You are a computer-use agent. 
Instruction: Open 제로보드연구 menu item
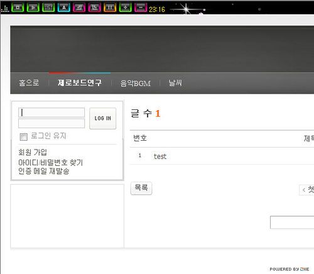[80, 83]
